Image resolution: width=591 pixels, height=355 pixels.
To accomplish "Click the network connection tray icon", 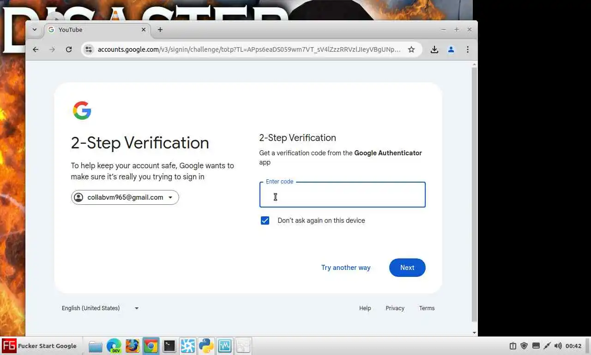I will point(547,346).
